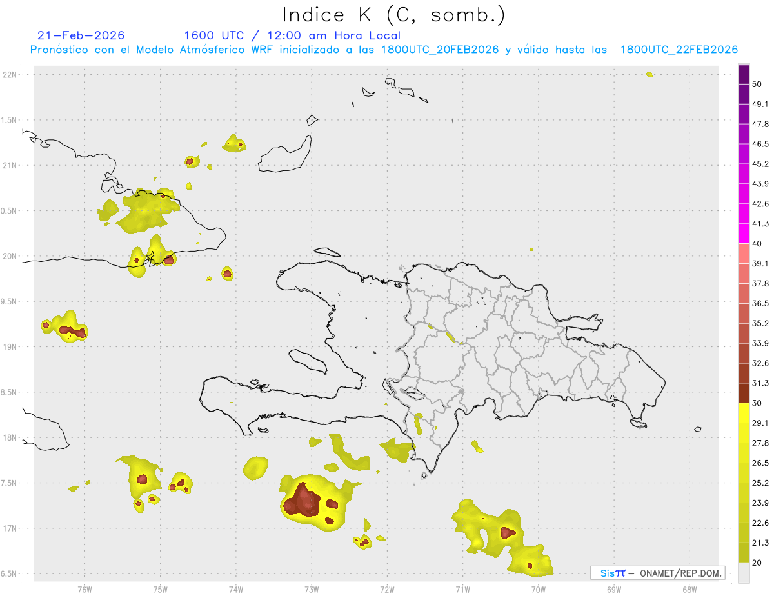Select the '47.8' colour scale value

click(x=760, y=124)
